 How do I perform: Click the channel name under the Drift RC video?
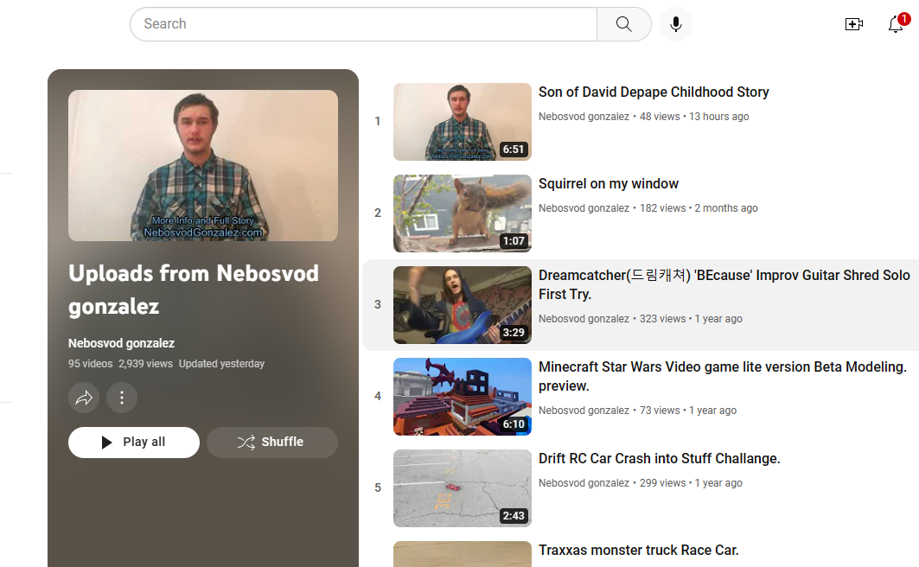(584, 482)
